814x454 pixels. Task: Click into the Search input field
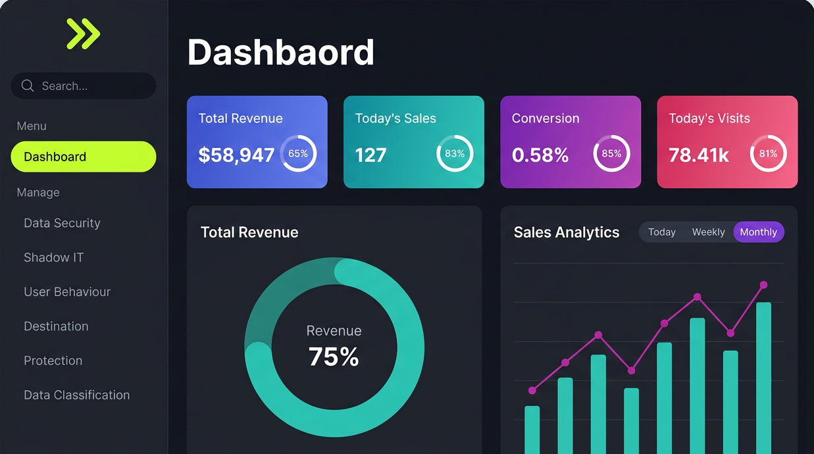click(x=92, y=86)
